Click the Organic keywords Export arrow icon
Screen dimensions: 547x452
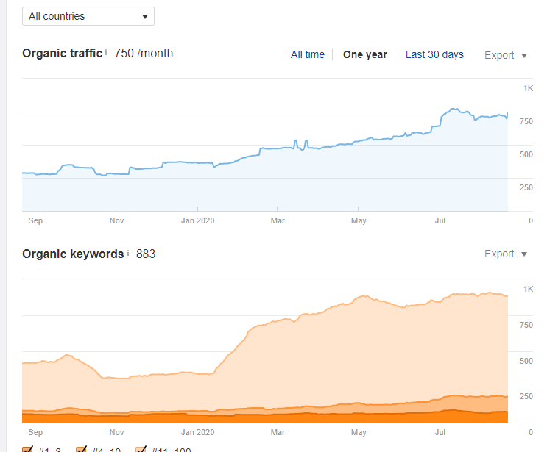524,254
